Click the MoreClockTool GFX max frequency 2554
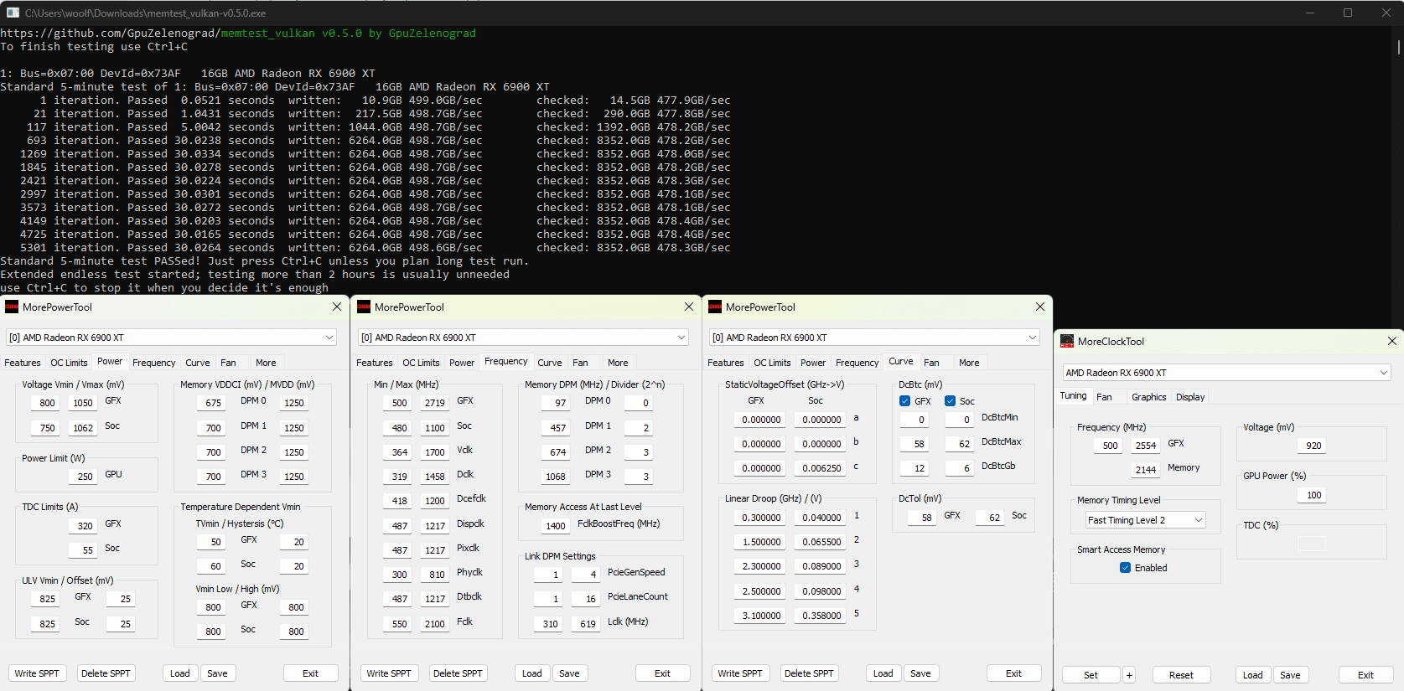Viewport: 1404px width, 691px height. [x=1146, y=446]
